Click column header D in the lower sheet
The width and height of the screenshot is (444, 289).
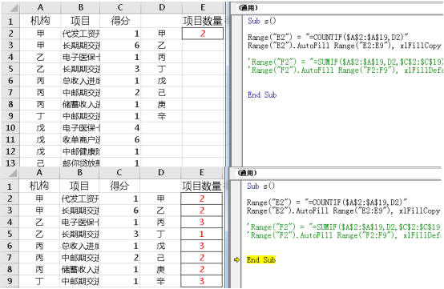click(160, 173)
